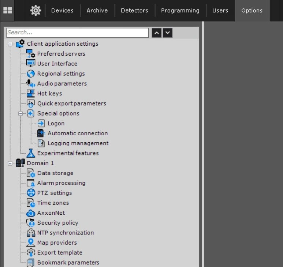
Task: Select 'Experimental features' text entry
Action: pyautogui.click(x=68, y=153)
